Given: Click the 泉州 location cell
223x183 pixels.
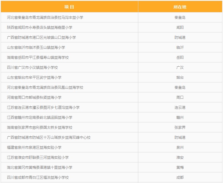Looking at the screenshot, I should pos(180,147).
